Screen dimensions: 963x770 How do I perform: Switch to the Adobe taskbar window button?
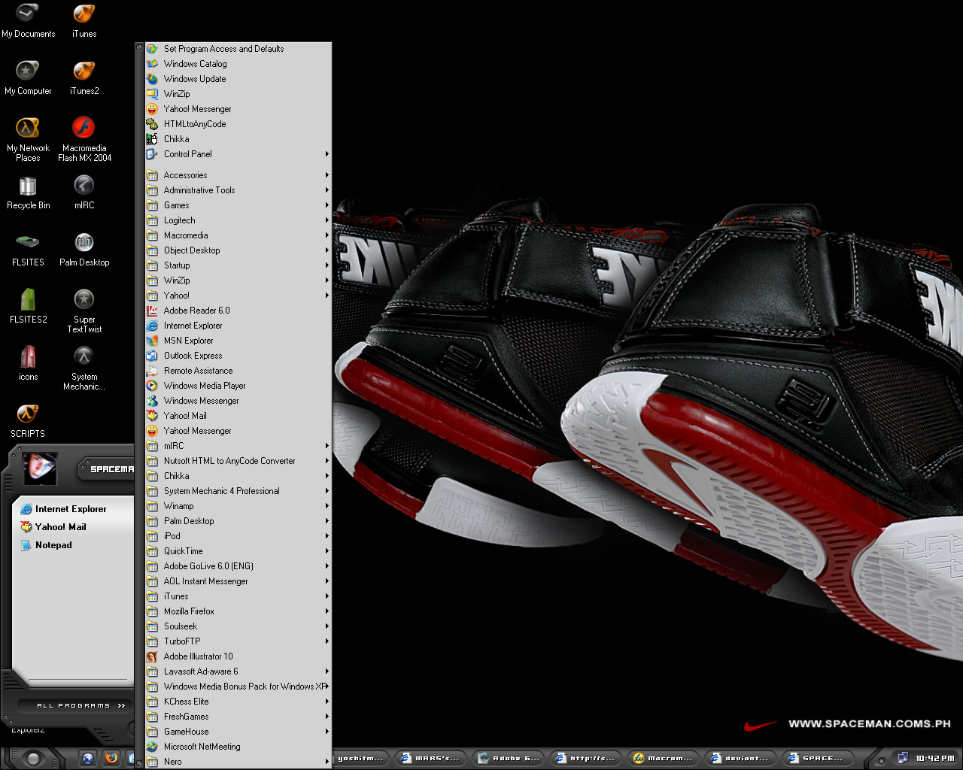509,758
